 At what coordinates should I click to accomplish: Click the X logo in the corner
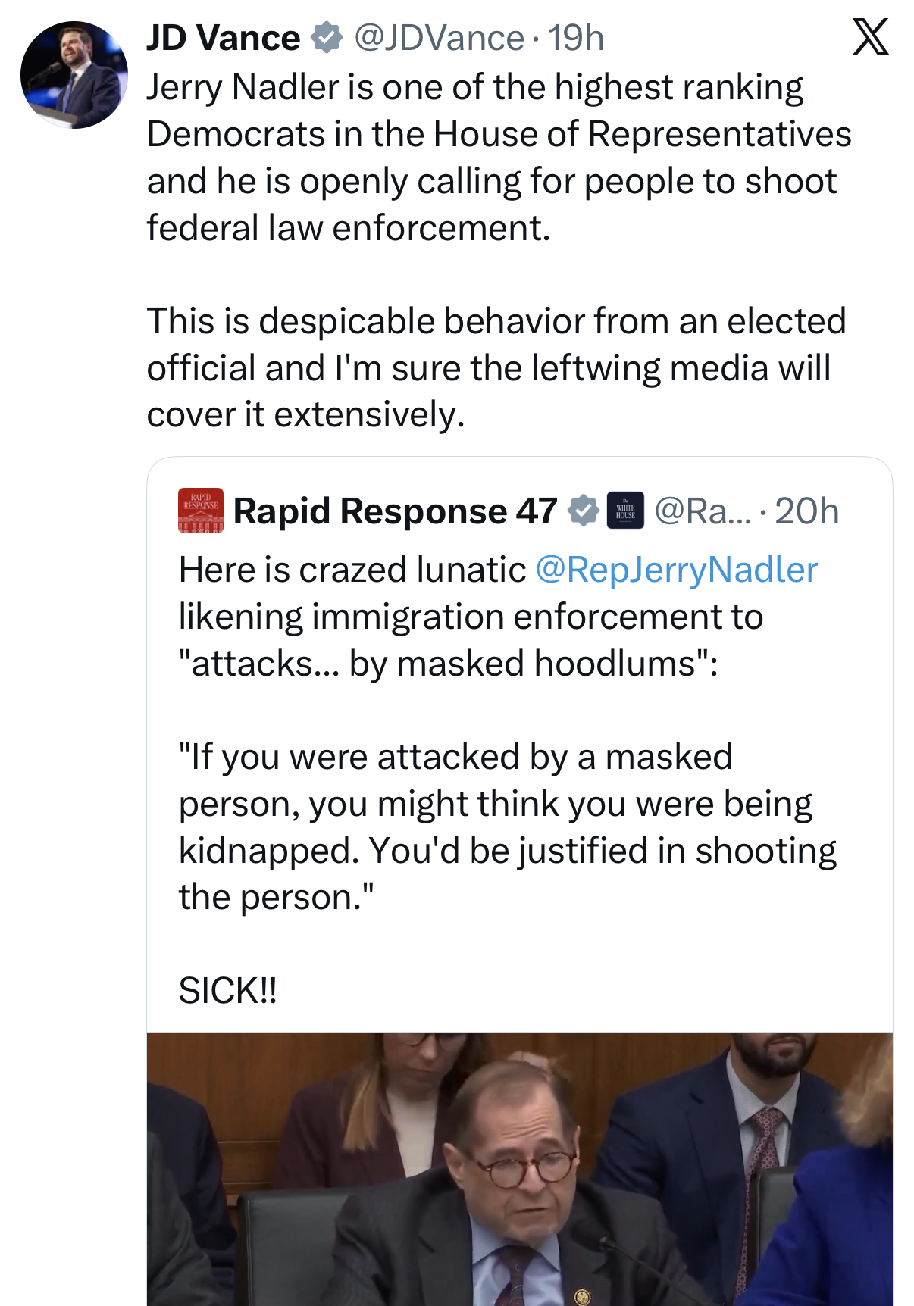click(870, 38)
